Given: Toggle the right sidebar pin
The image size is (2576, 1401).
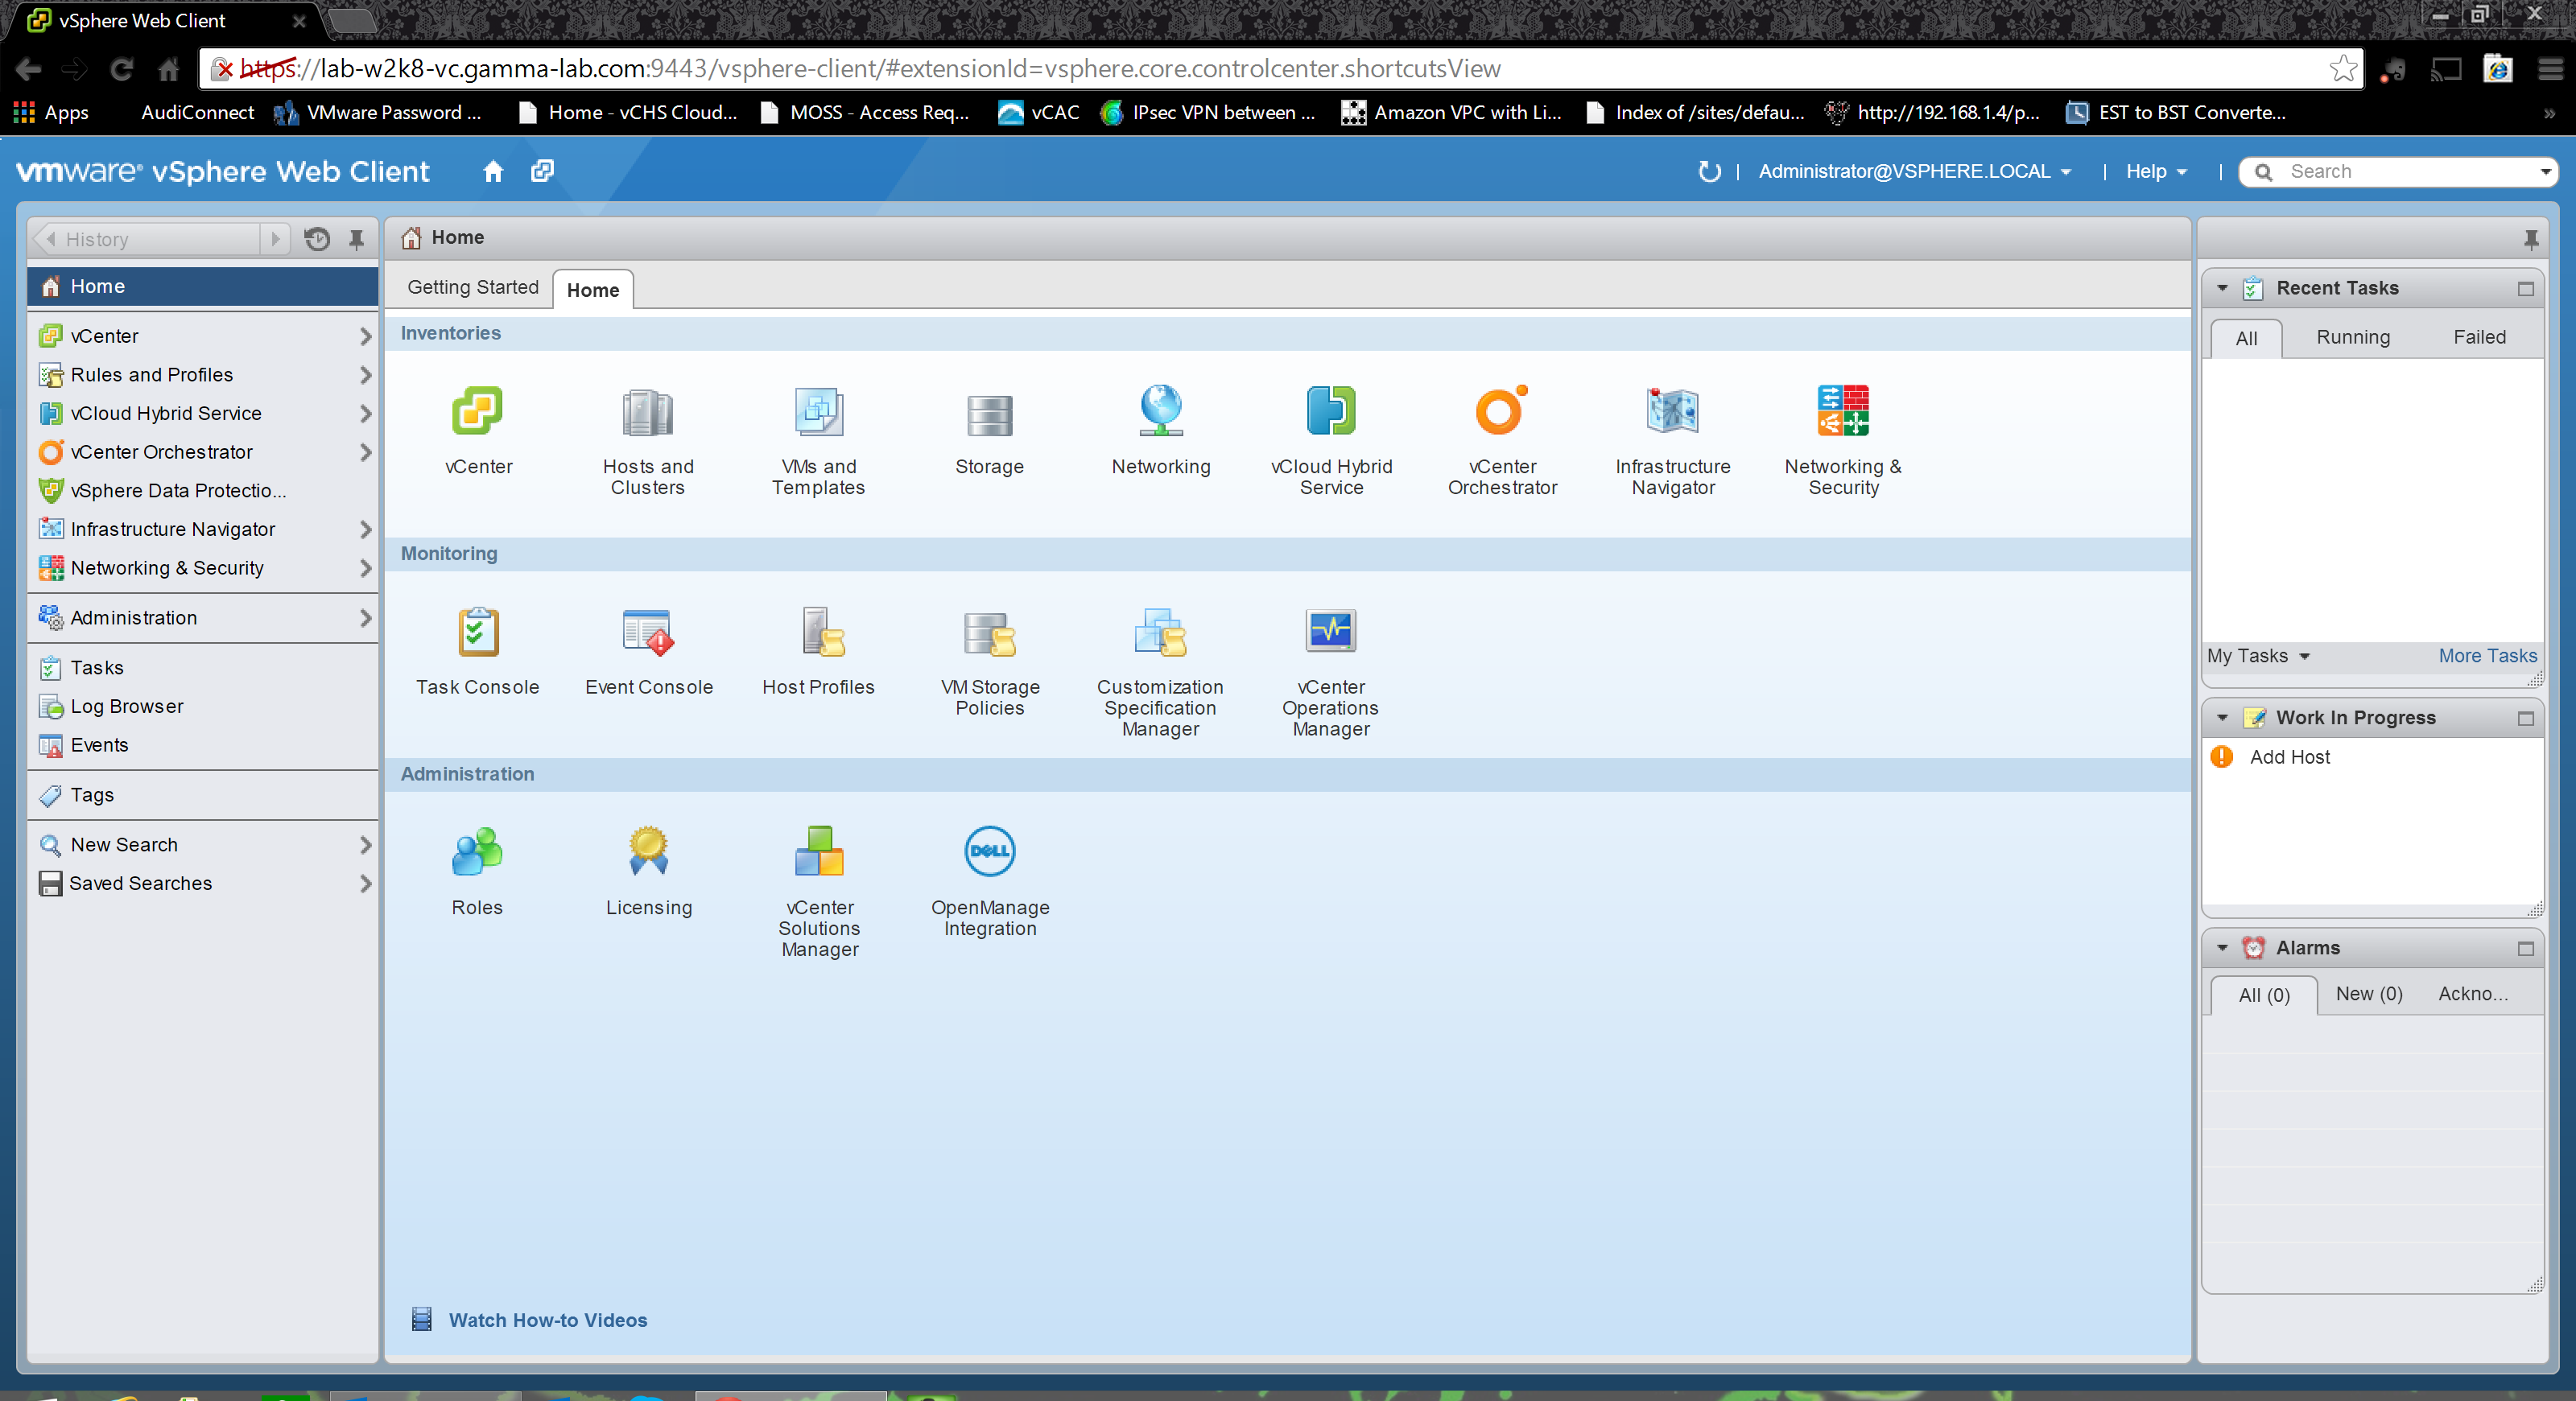Looking at the screenshot, I should tap(2530, 240).
